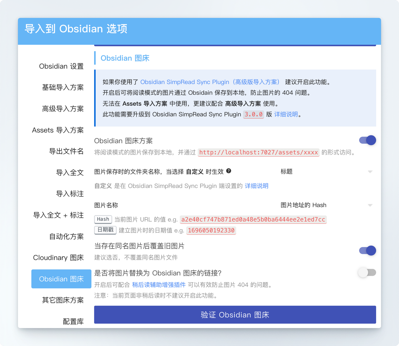This screenshot has height=346, width=399.
Task: Click the 日期戳 keyword tag
Action: (x=105, y=230)
